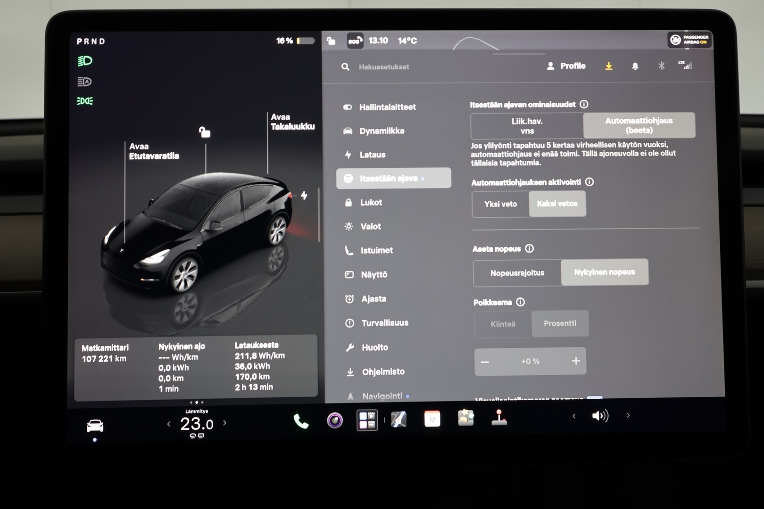764x509 pixels.
Task: Decrease offset with minus button
Action: point(485,362)
